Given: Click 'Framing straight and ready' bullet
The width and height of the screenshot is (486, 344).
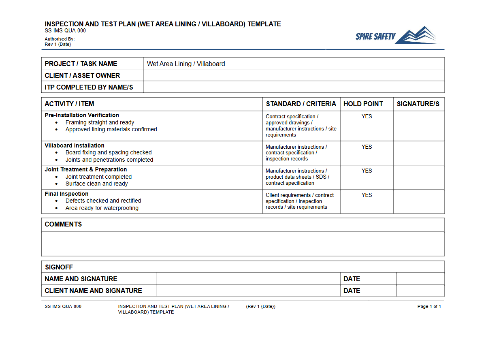Looking at the screenshot, I should (x=100, y=122).
